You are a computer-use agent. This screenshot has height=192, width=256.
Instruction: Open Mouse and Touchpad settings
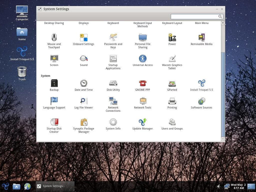click(x=54, y=41)
